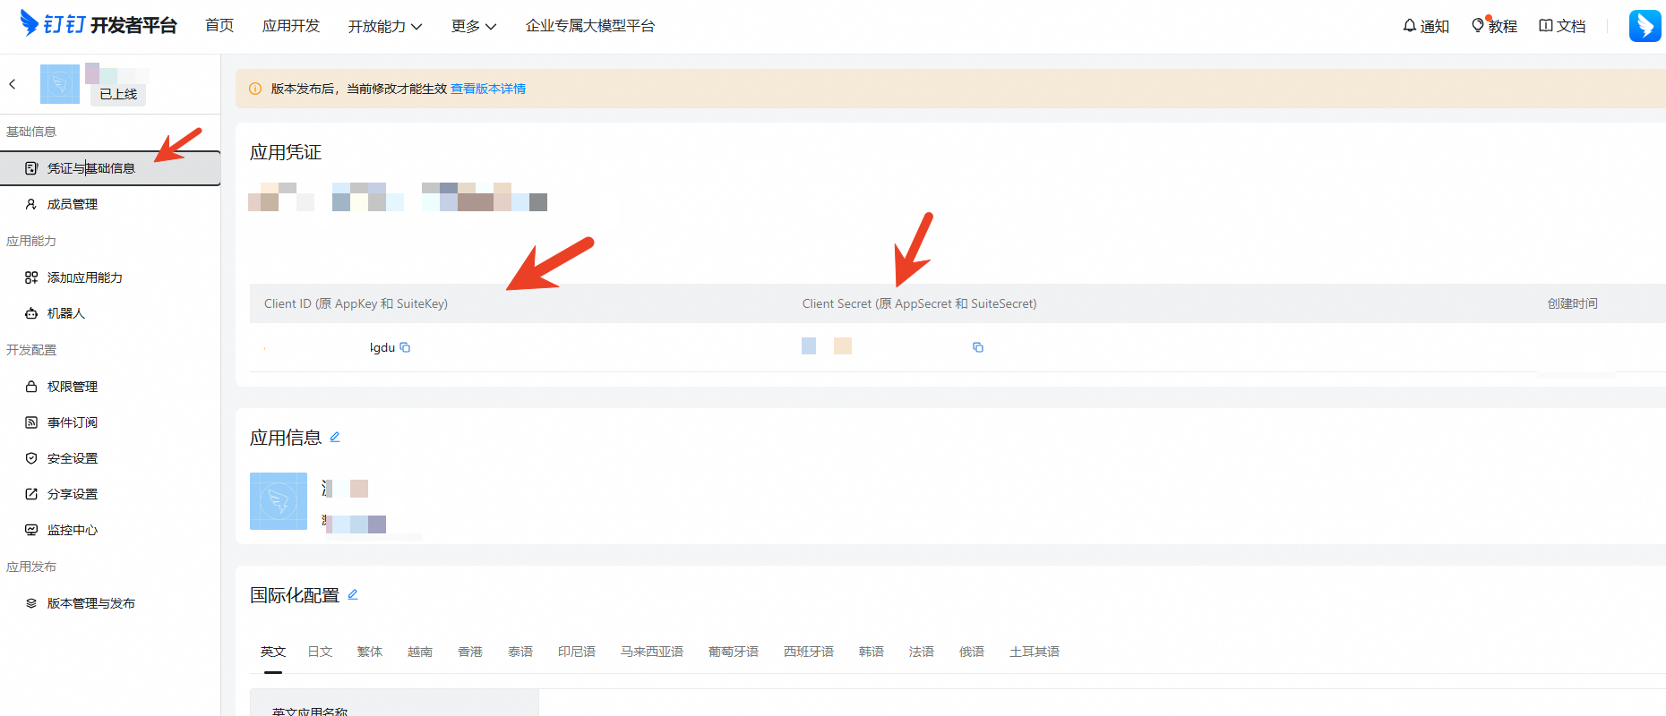This screenshot has height=716, width=1666.
Task: Open the notification bell
Action: coord(1410,26)
